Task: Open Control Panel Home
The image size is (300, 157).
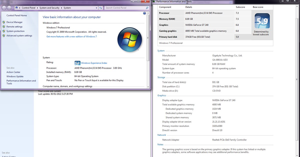Action: 17,15
